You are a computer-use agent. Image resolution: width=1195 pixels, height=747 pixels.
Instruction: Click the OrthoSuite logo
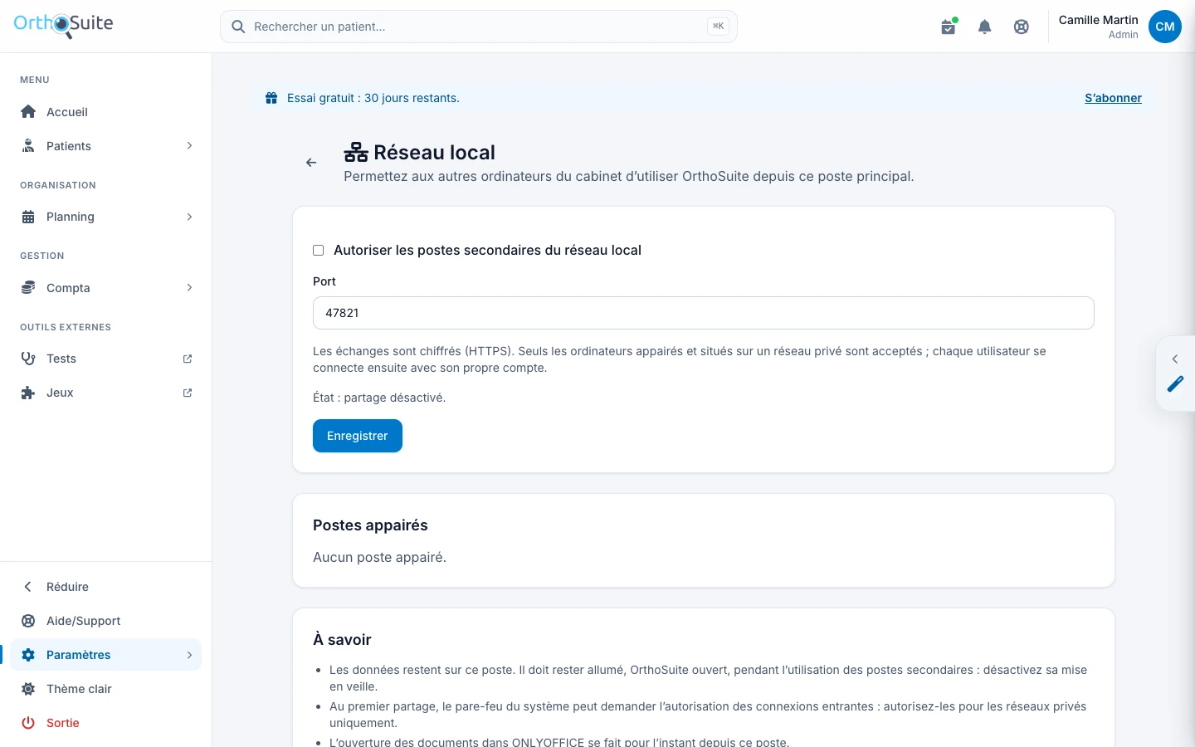(x=63, y=25)
